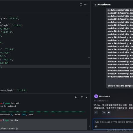Select the AI Assistant panel title
The image size is (133, 133).
(104, 5)
